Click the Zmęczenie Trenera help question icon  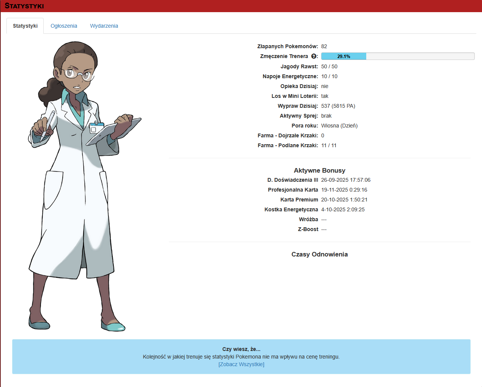coord(314,56)
